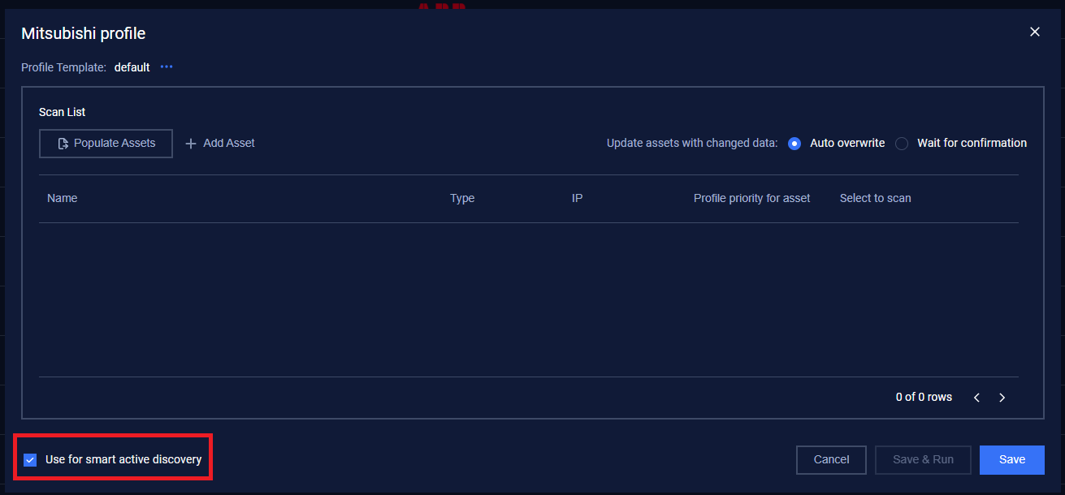Sort by the IP column header

pos(578,198)
